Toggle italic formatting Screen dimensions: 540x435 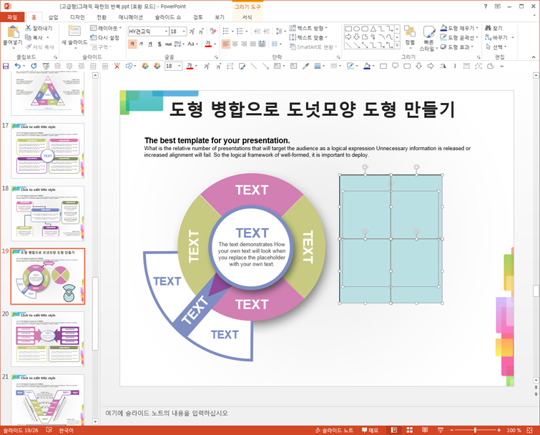(141, 44)
